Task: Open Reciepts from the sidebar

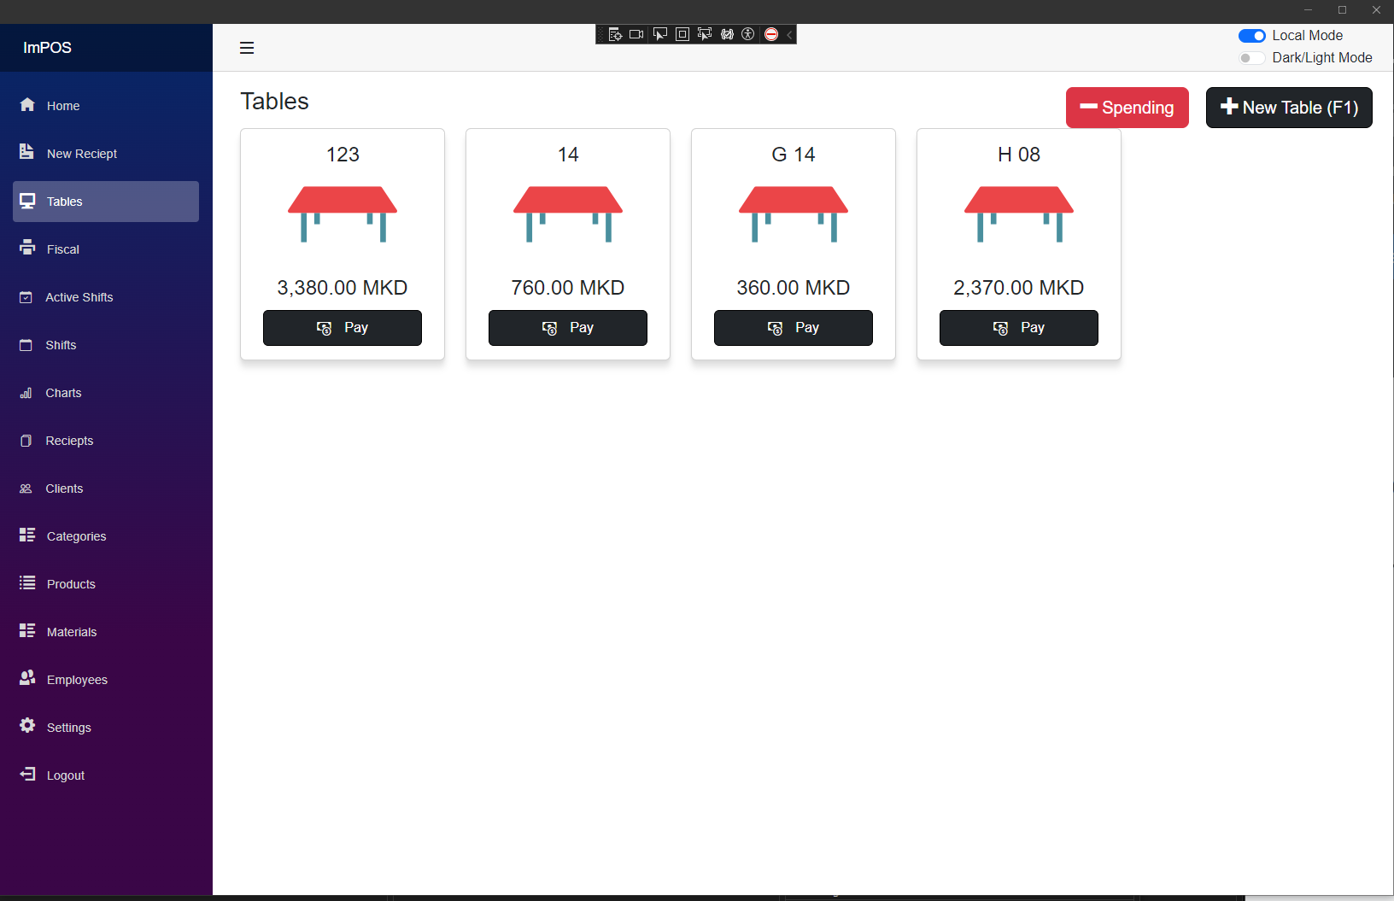Action: [x=106, y=441]
